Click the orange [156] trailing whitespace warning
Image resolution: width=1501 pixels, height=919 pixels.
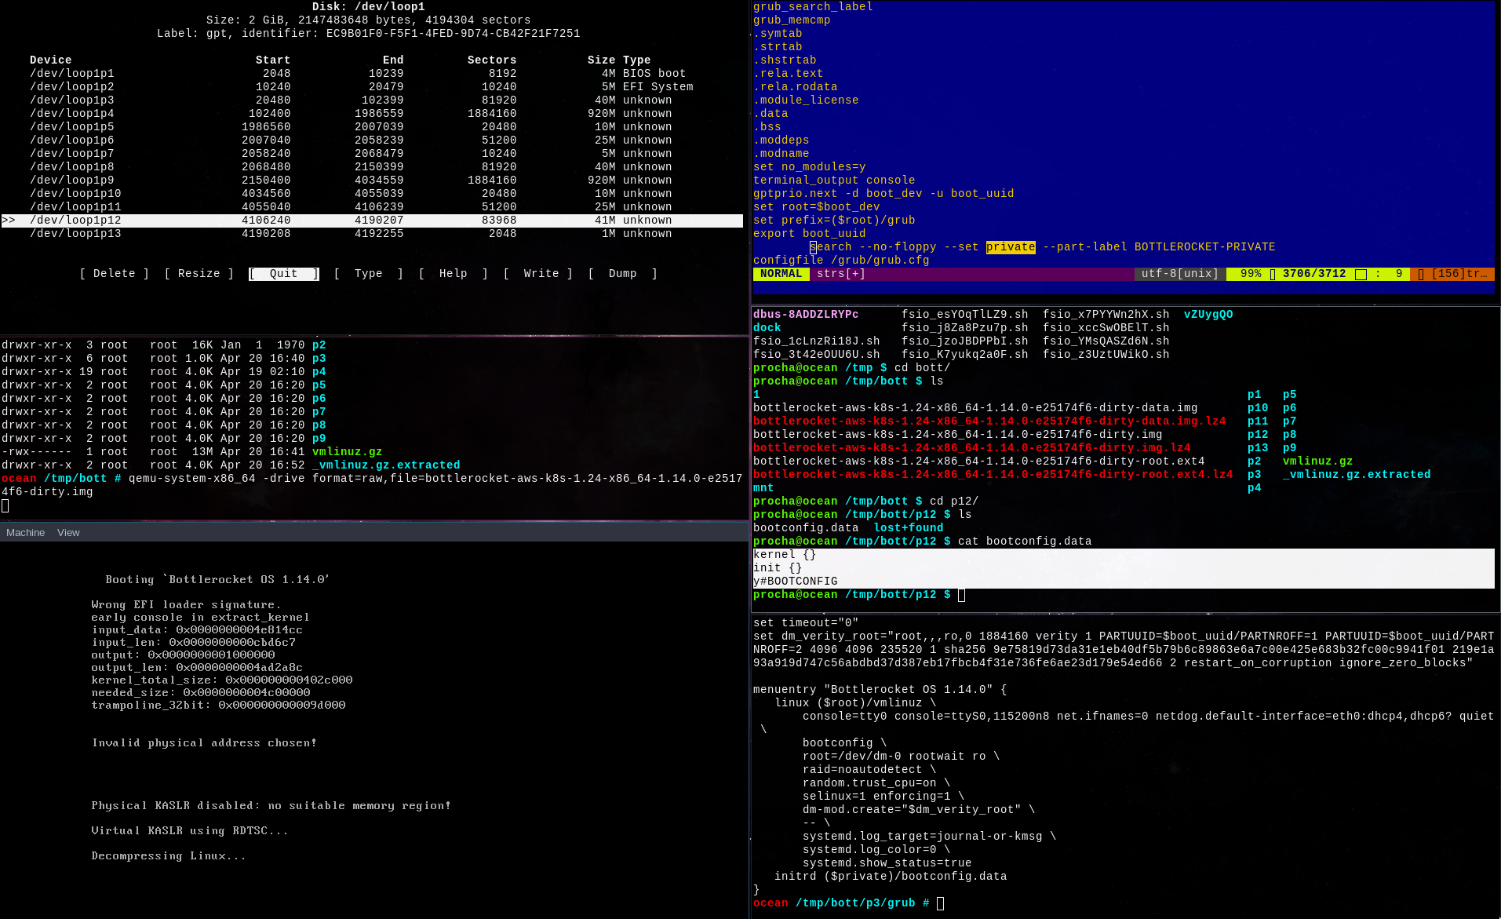tap(1455, 273)
